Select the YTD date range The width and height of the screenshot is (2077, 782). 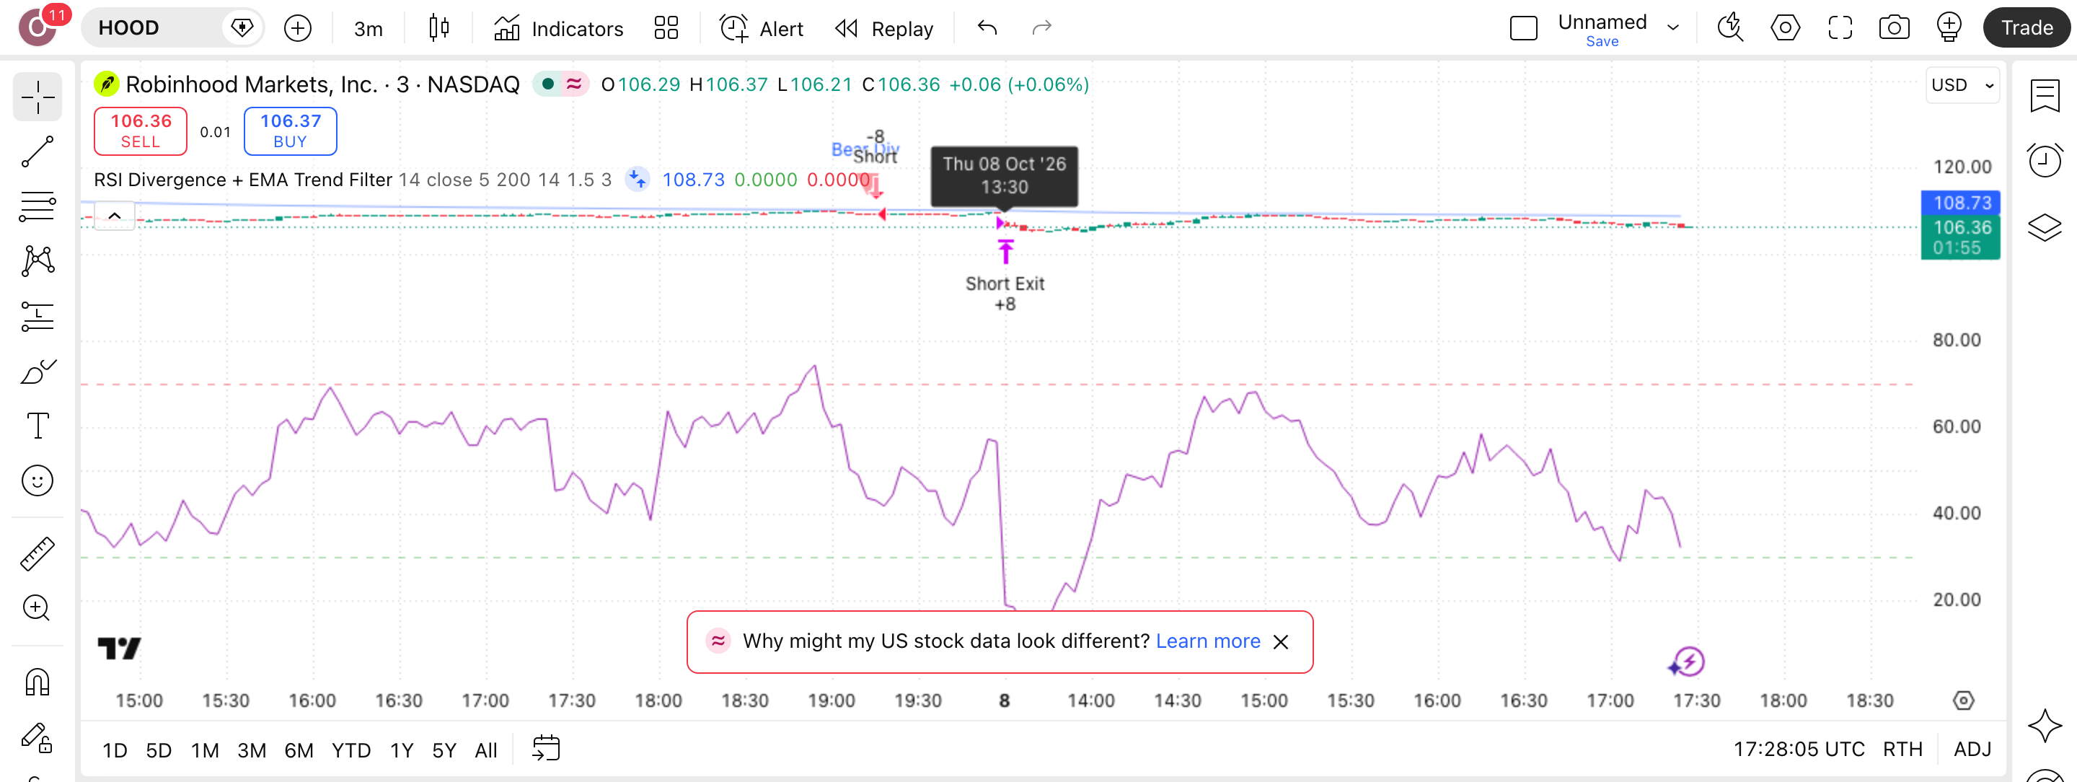(x=351, y=750)
